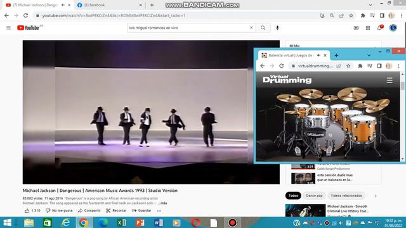Viewport: 406px width, 228px height.
Task: Go back in the Virtual Drumming window
Action: click(263, 66)
